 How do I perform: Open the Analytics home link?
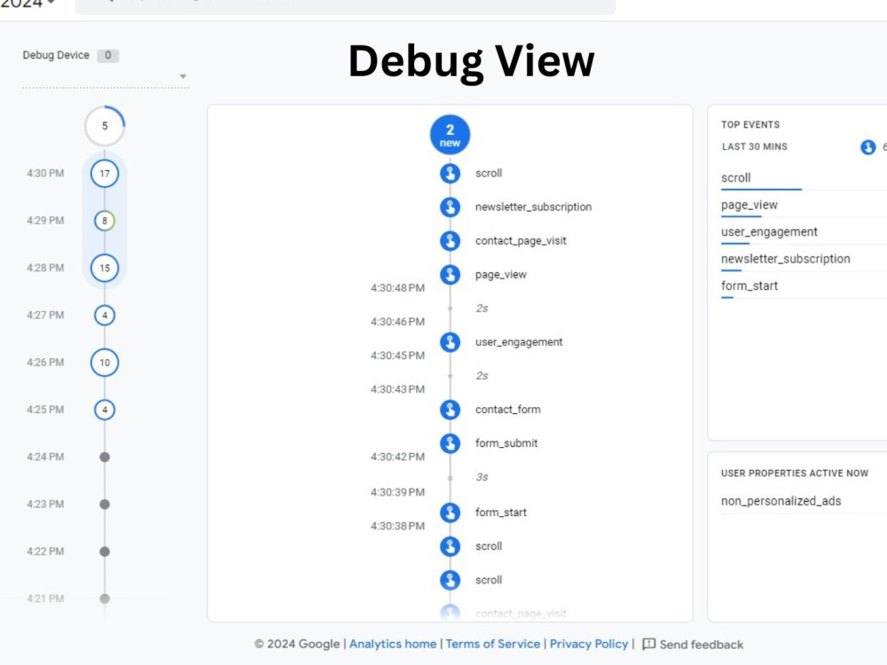(x=393, y=644)
